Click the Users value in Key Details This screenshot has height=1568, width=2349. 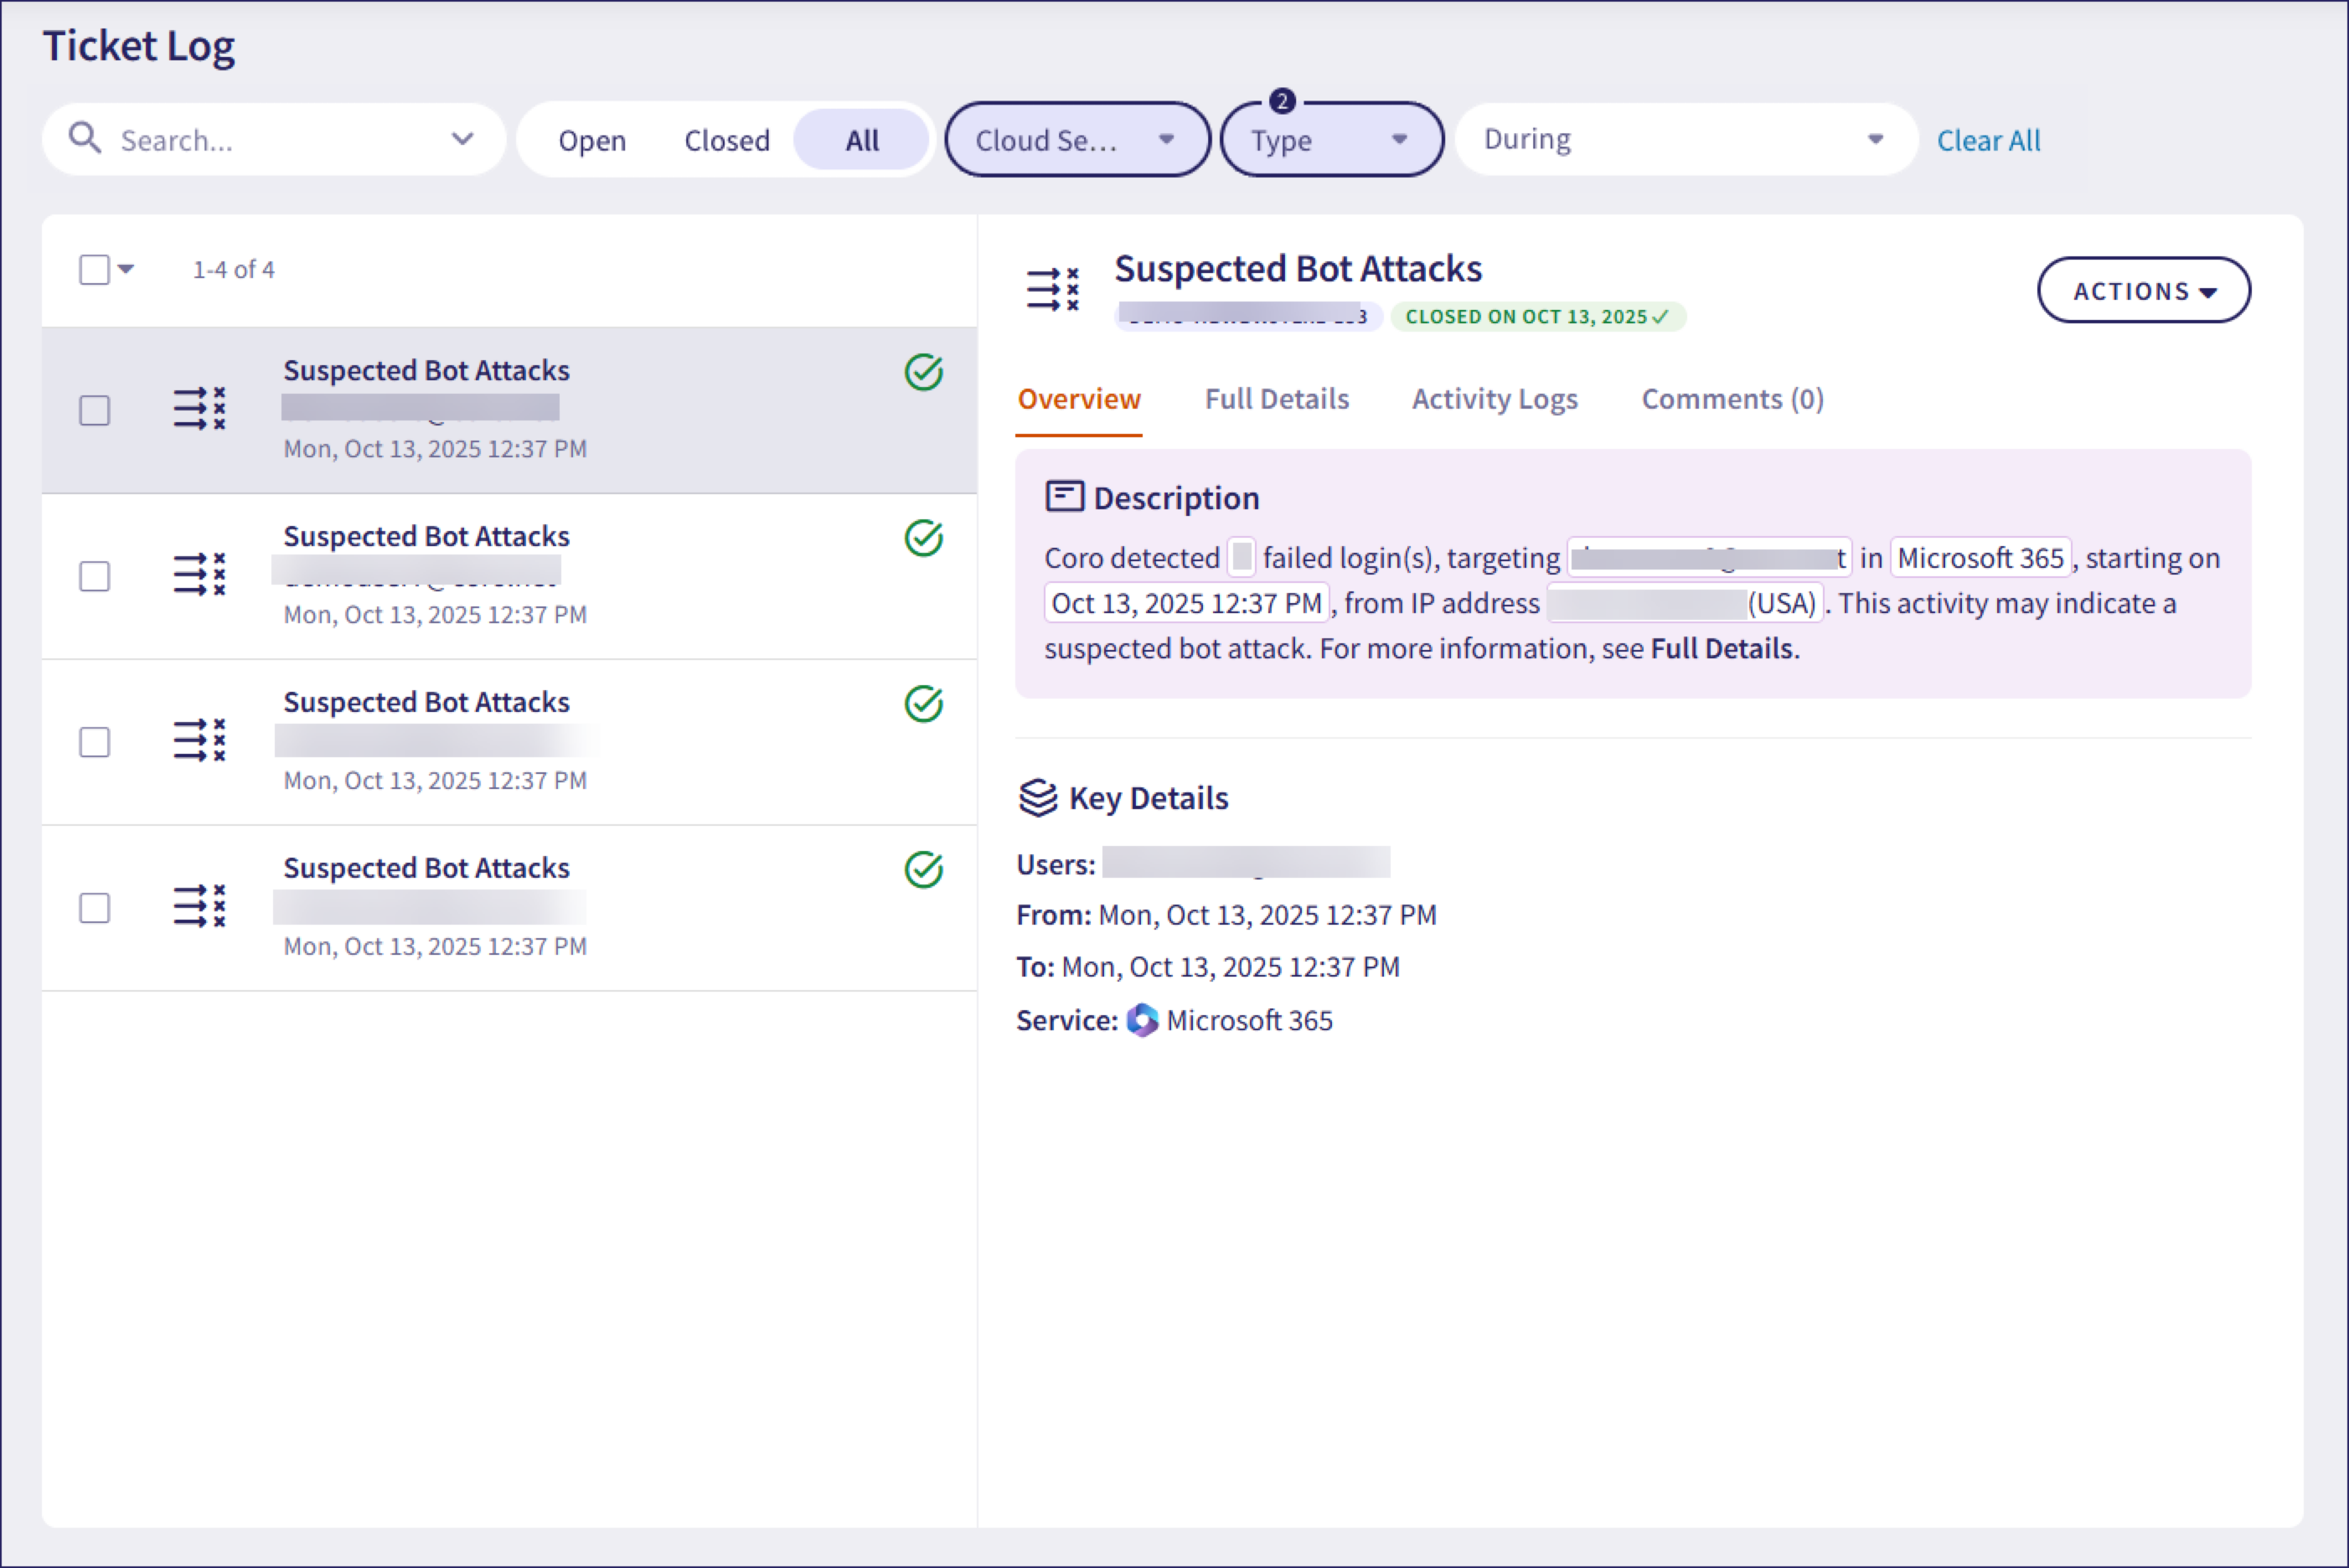[1246, 862]
